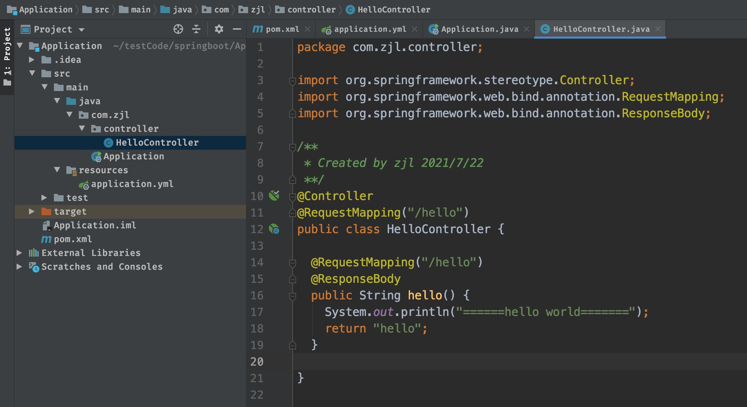The width and height of the screenshot is (747, 407).
Task: Click the Application.iml file icon
Action: point(46,225)
